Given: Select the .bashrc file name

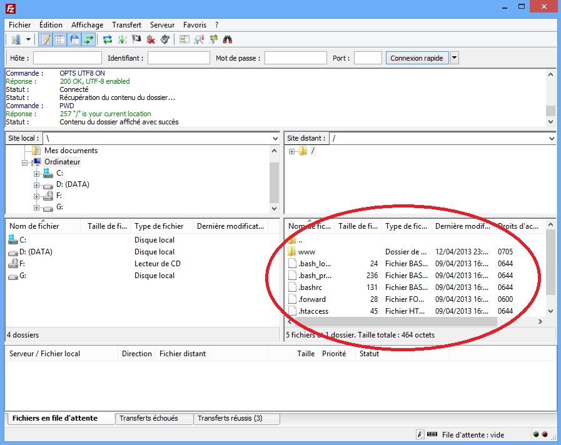Looking at the screenshot, I should pyautogui.click(x=310, y=287).
